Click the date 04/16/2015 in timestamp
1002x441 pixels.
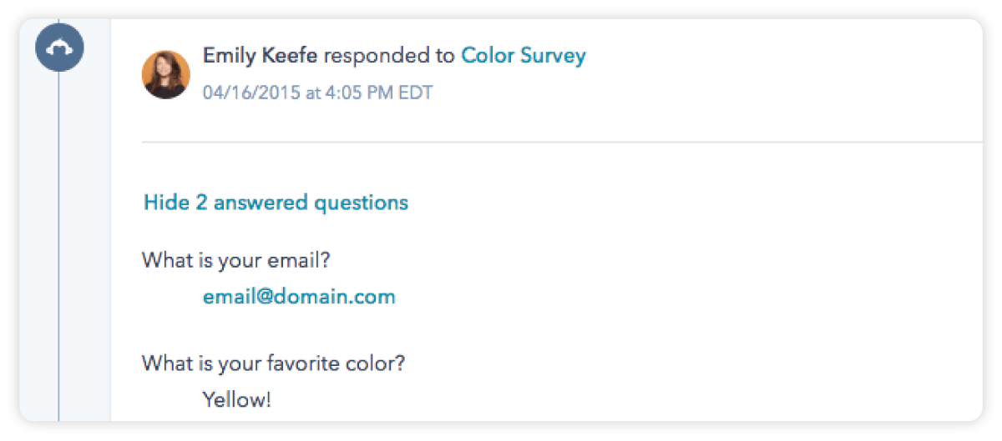pyautogui.click(x=250, y=93)
